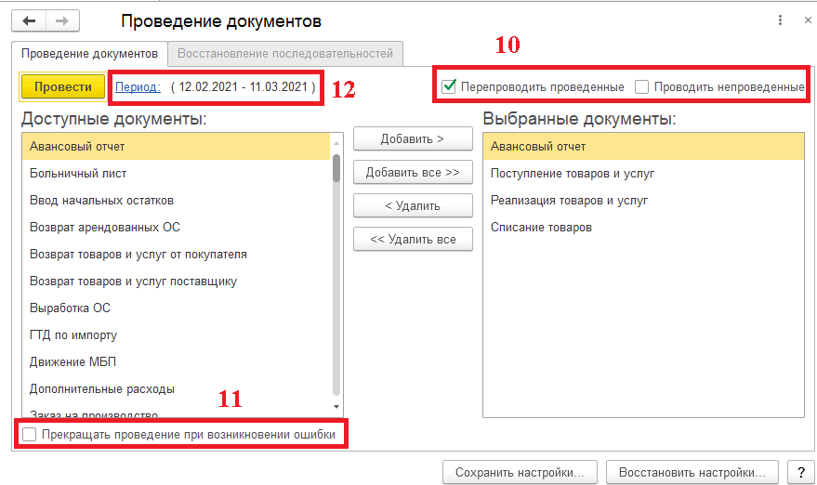Open the "Период" link
This screenshot has width=817, height=485.
pyautogui.click(x=138, y=86)
